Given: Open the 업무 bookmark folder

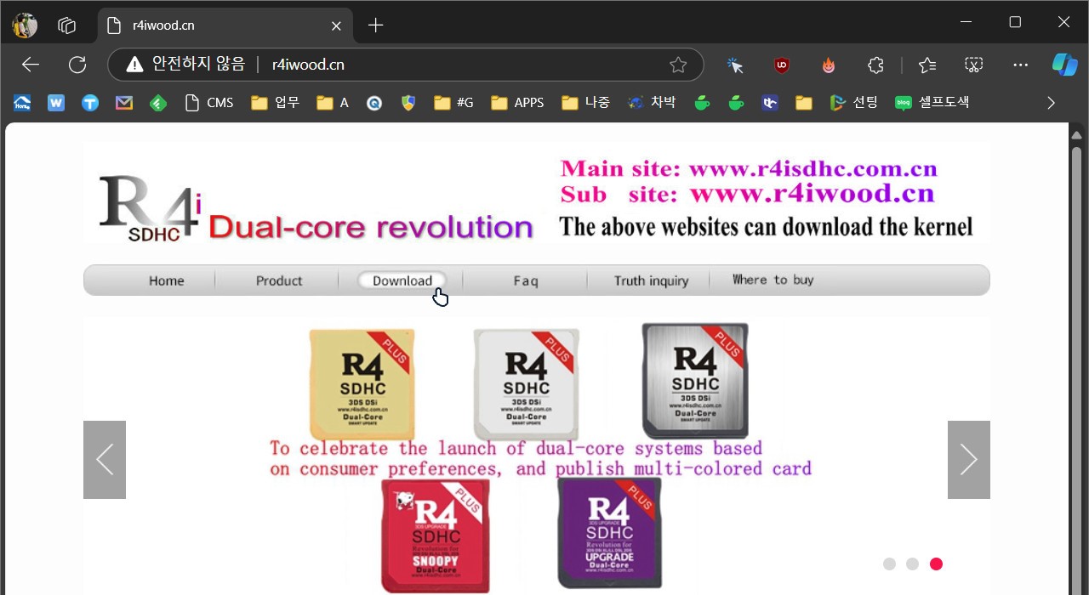Looking at the screenshot, I should tap(276, 103).
